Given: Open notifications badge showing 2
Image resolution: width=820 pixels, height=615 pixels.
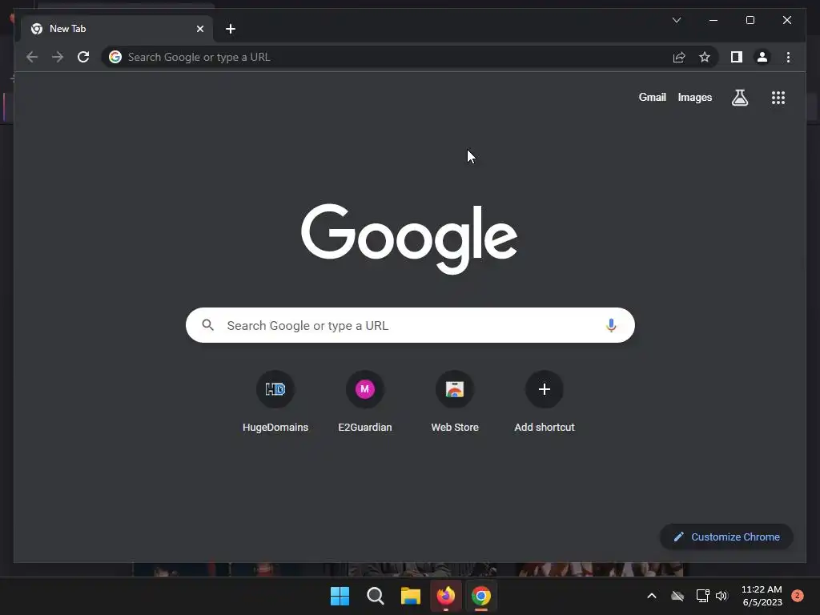Looking at the screenshot, I should click(798, 595).
